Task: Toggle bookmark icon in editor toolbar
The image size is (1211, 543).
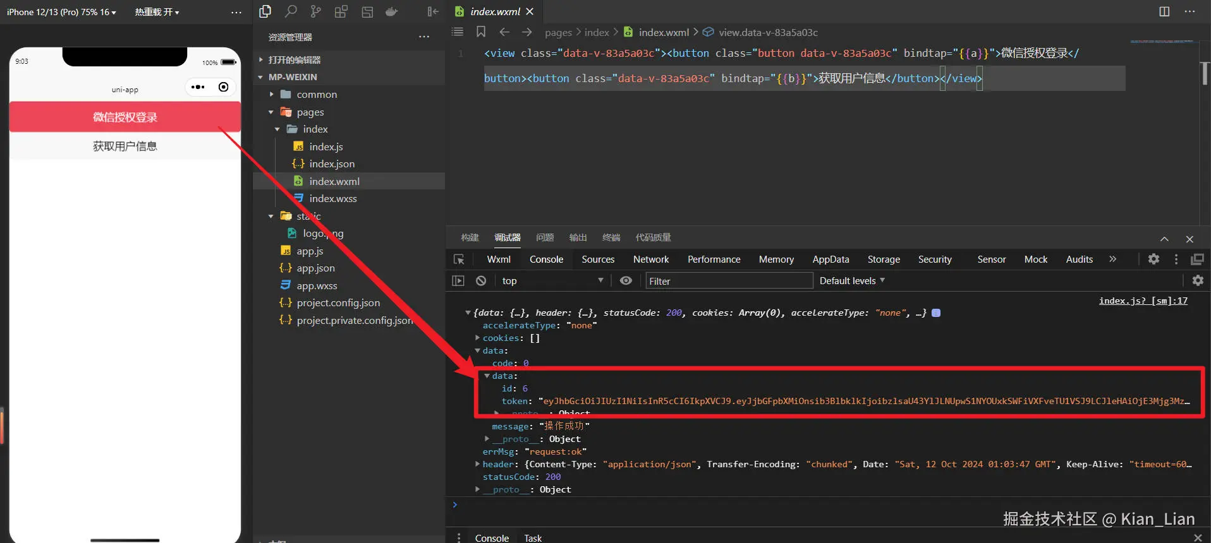Action: [481, 32]
